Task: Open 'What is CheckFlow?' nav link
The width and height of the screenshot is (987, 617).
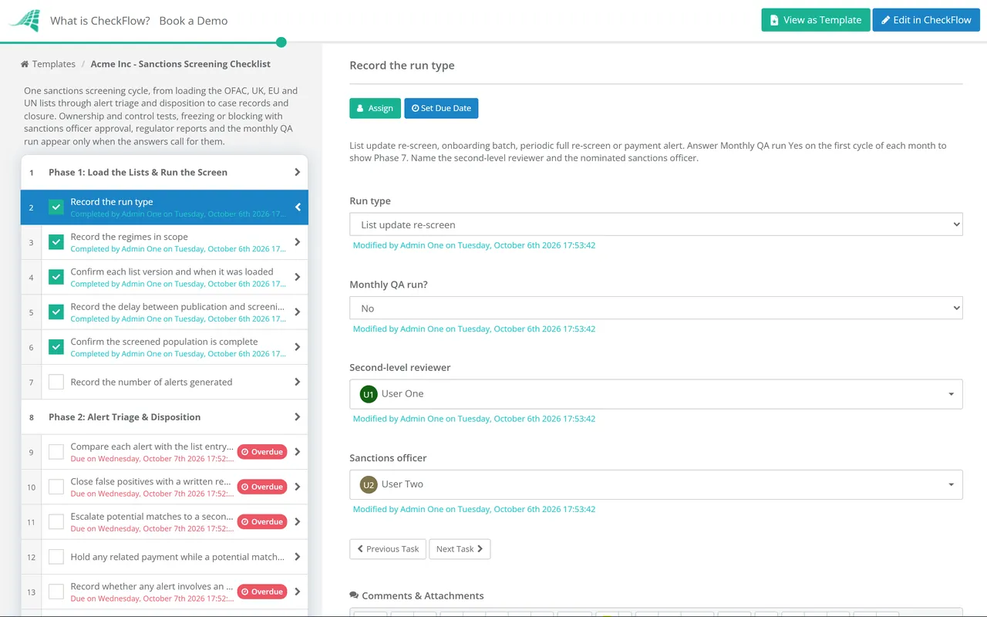Action: [x=100, y=21]
